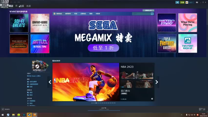Open Company of Heroes Greatest Hits tile
This screenshot has height=117, width=208.
(40, 23)
